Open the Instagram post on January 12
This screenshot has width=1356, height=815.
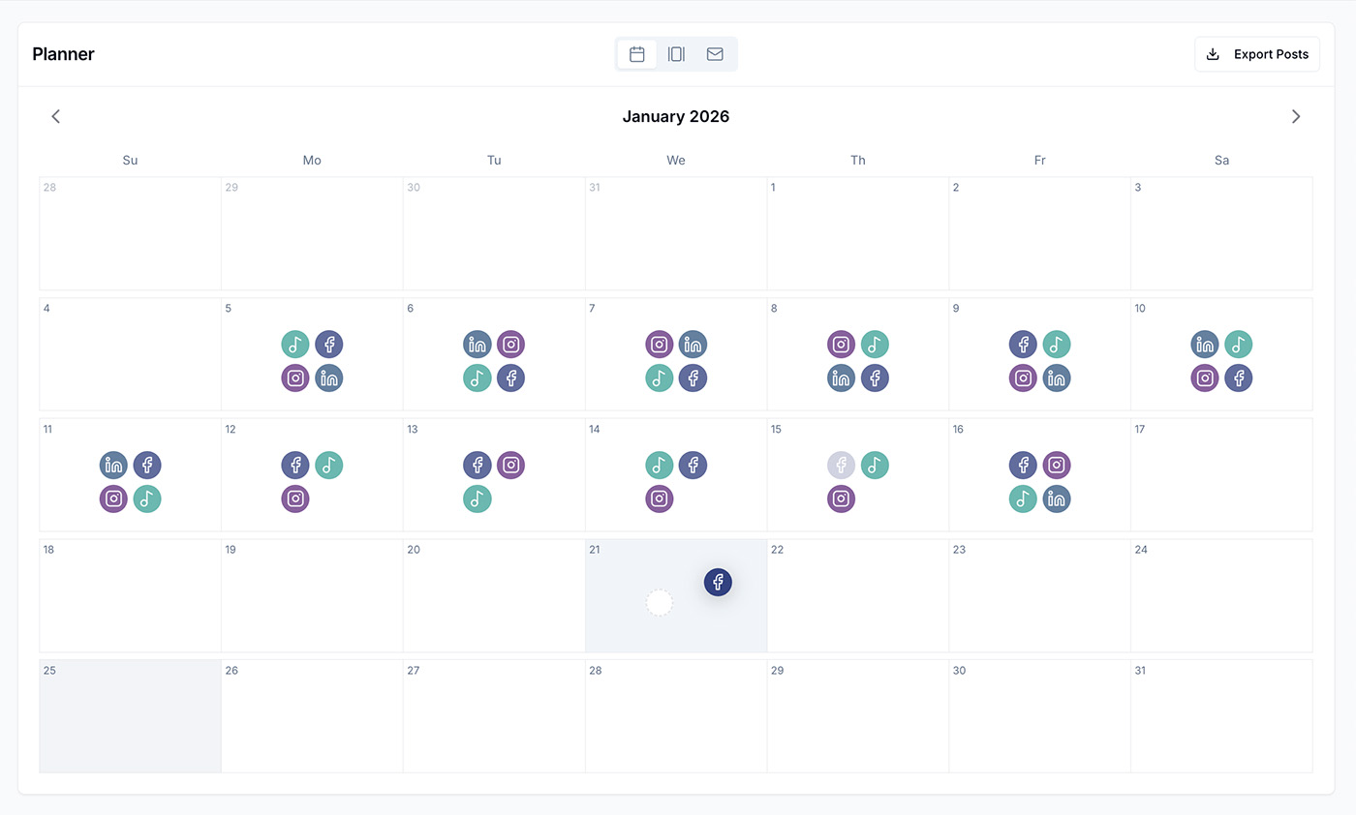295,498
